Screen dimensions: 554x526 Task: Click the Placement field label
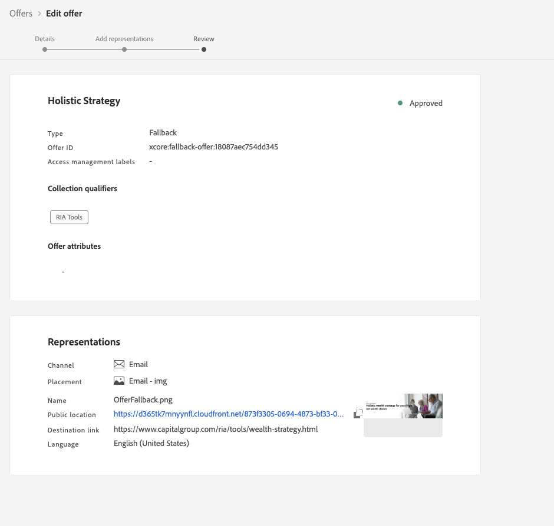(65, 382)
